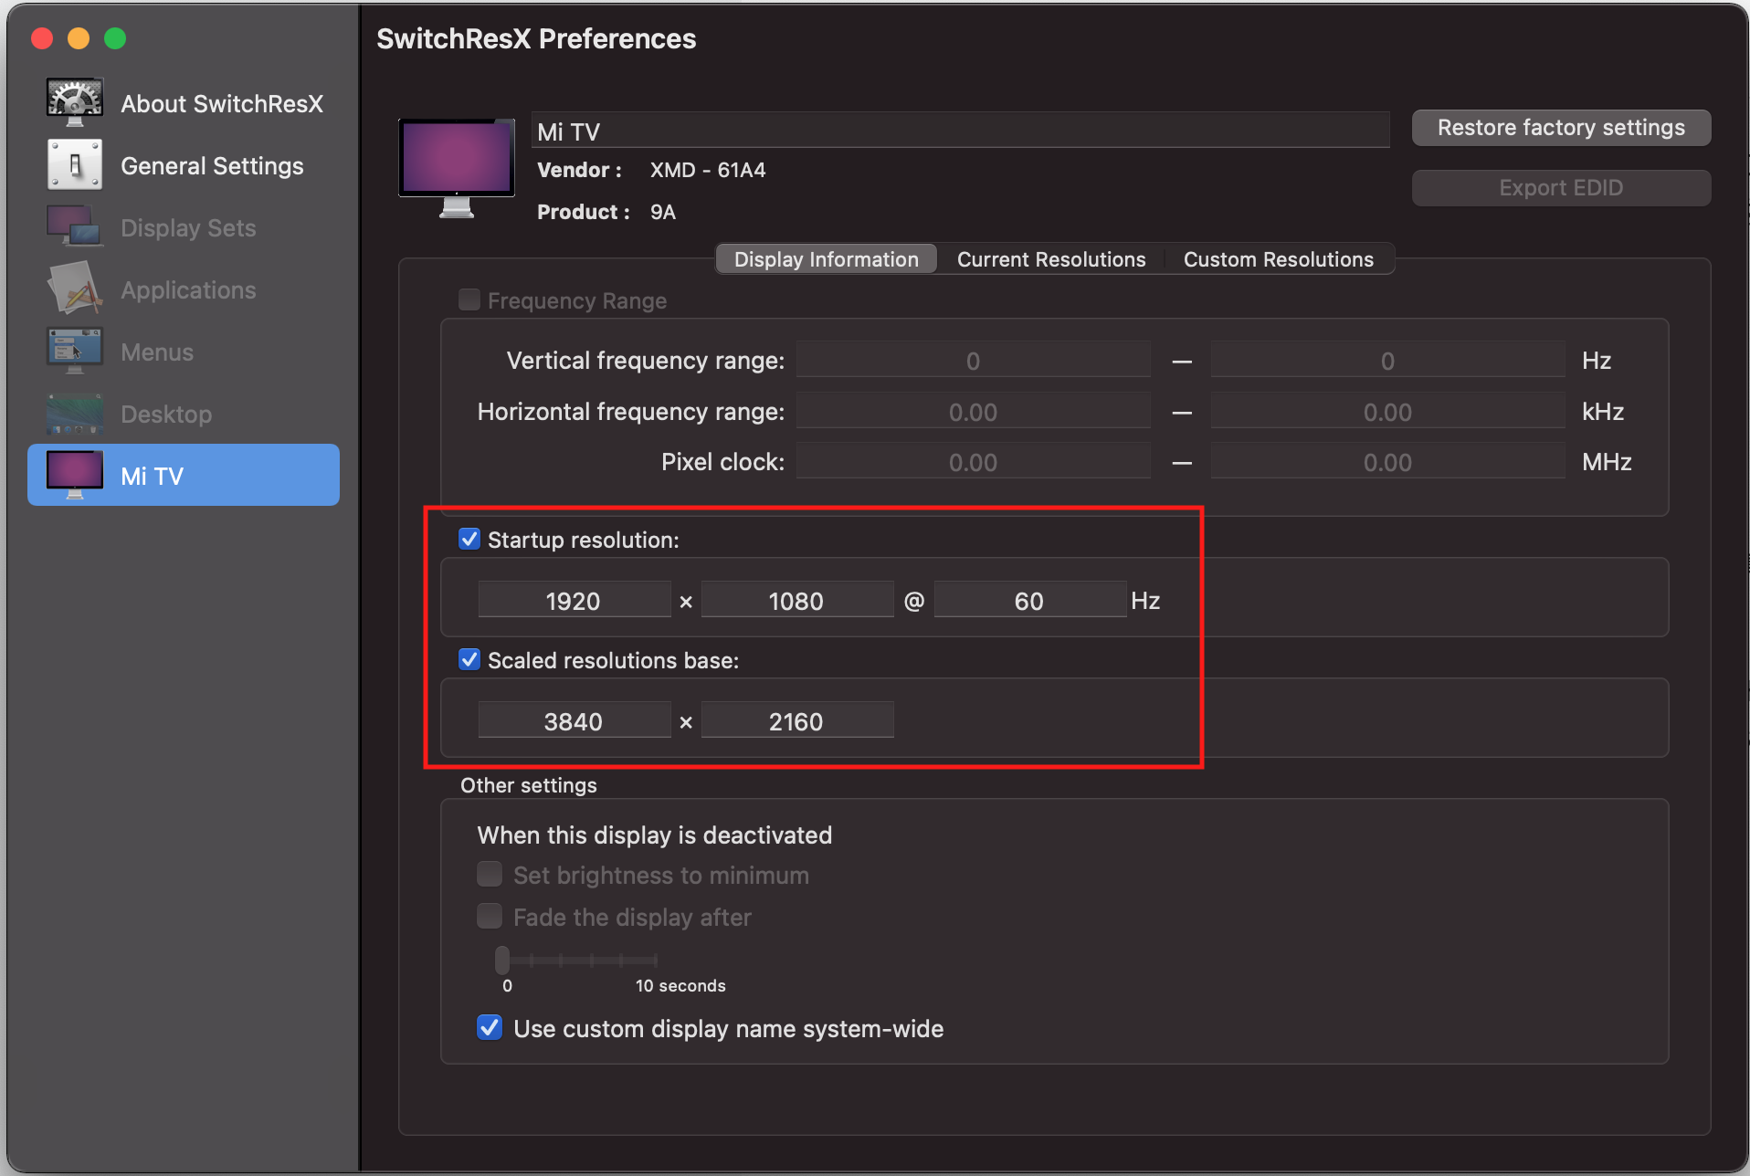Click the Export EDID button

[1561, 188]
